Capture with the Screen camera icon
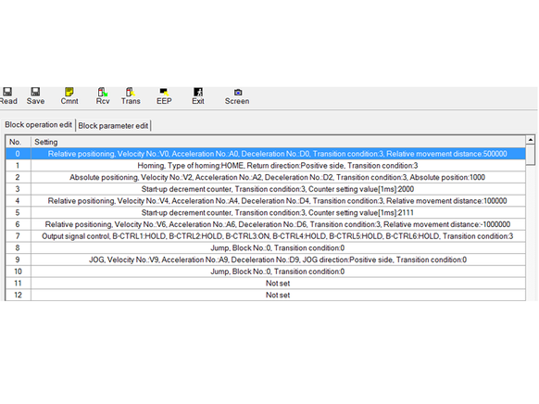This screenshot has height=404, width=539. point(237,92)
